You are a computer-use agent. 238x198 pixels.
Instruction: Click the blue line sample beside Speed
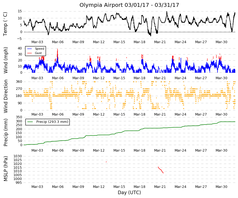[x=30, y=49]
